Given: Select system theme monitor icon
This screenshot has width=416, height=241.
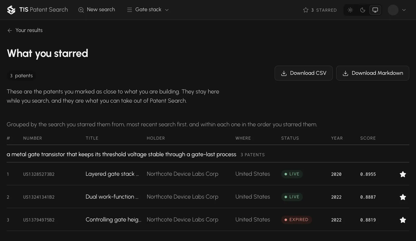Looking at the screenshot, I should 375,10.
